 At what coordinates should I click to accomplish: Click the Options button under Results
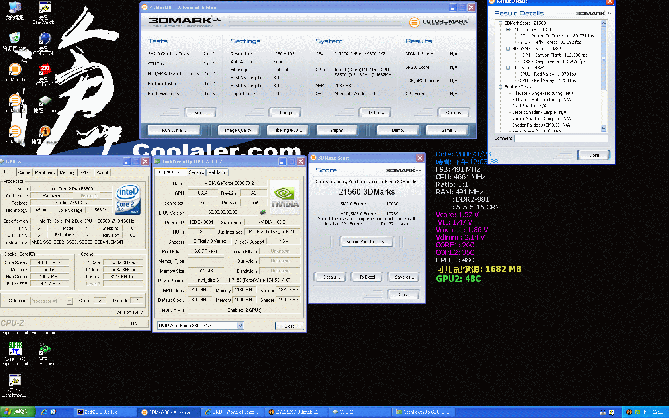(x=455, y=113)
